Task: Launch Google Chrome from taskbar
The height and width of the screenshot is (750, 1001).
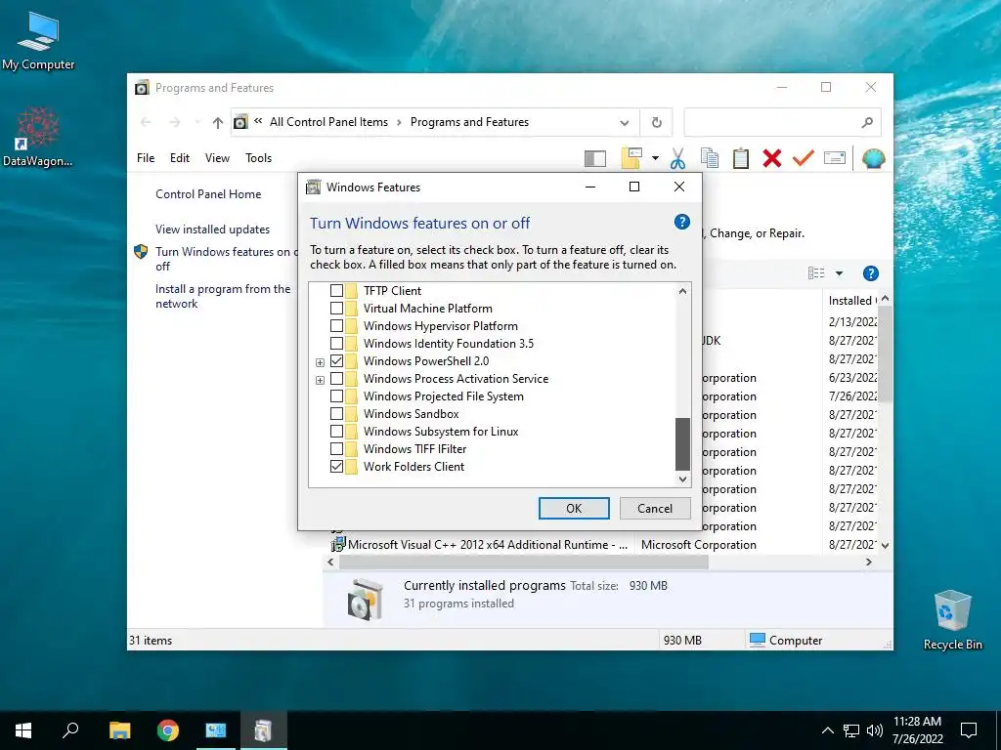Action: pyautogui.click(x=168, y=730)
